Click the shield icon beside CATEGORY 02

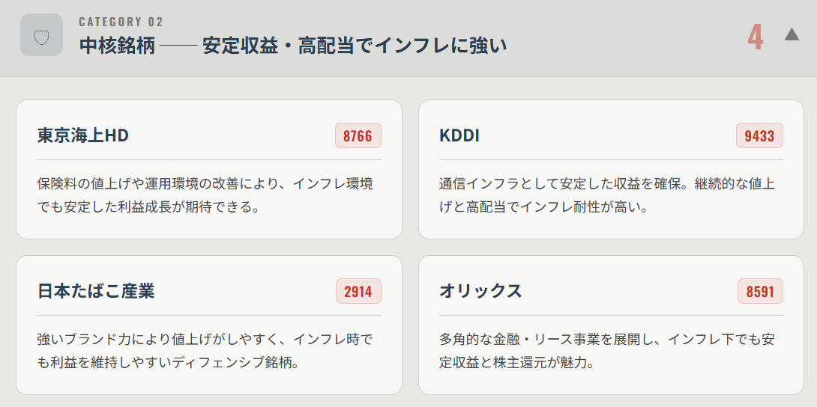coord(41,34)
